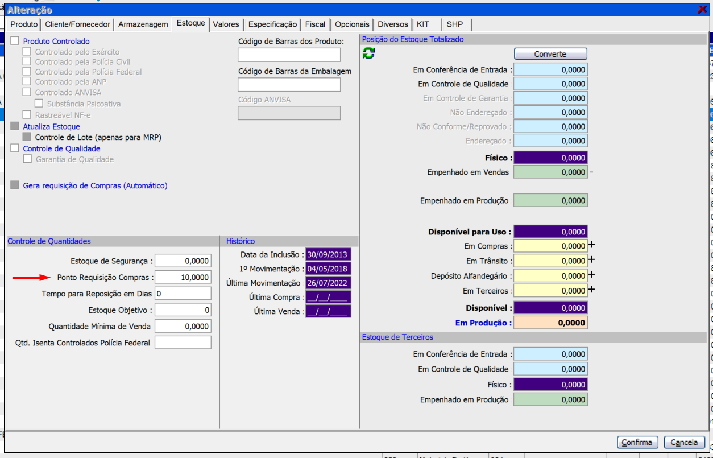Screen dimensions: 713x458
Task: Click plus icon beside Em Compras
Action: (x=591, y=245)
